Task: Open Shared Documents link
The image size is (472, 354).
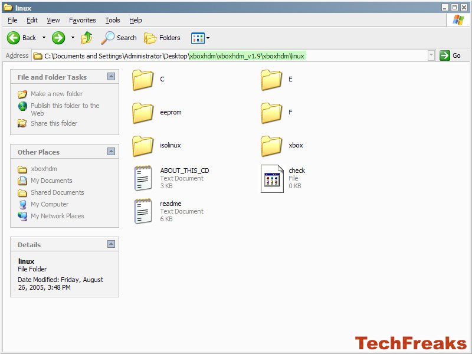Action: 57,192
